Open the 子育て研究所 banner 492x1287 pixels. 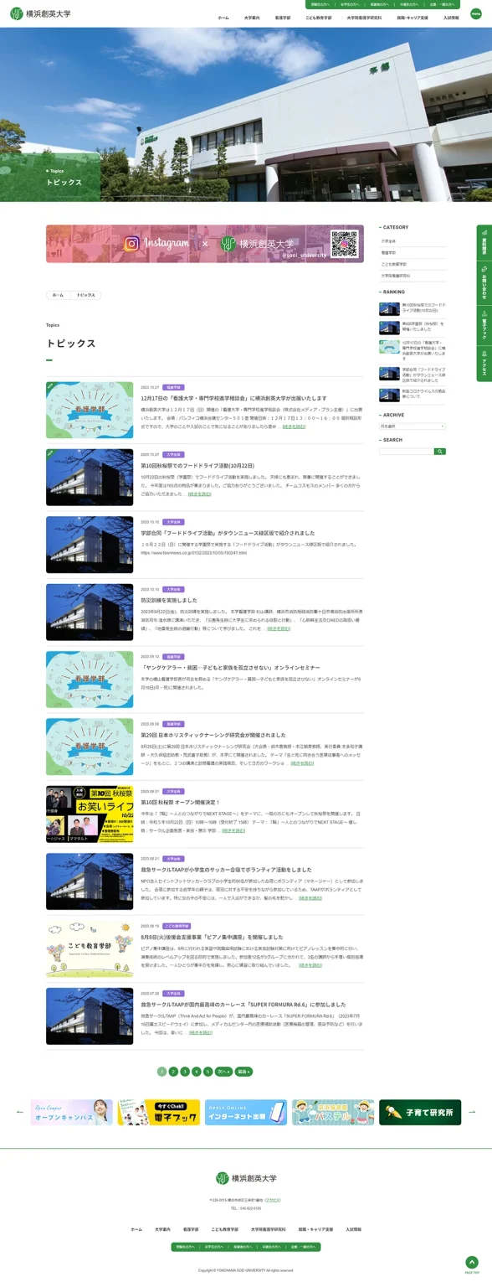pyautogui.click(x=420, y=1112)
